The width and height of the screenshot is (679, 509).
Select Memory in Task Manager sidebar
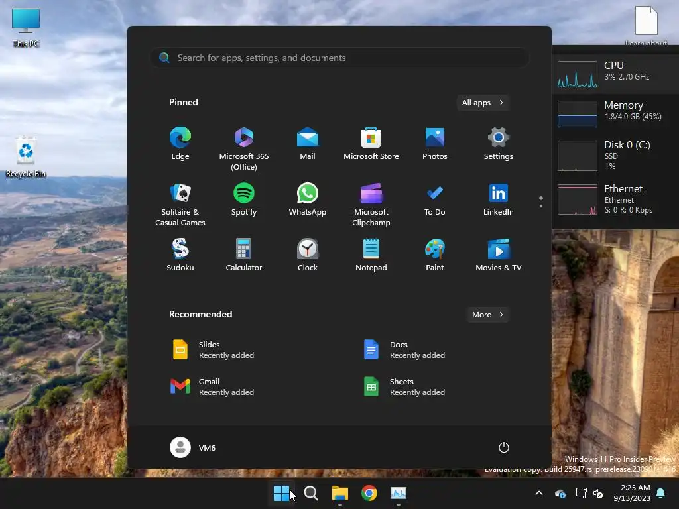point(616,114)
